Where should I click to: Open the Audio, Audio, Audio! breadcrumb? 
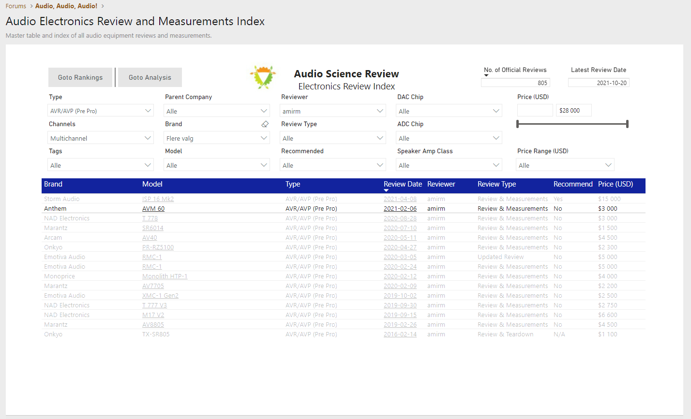[x=66, y=6]
